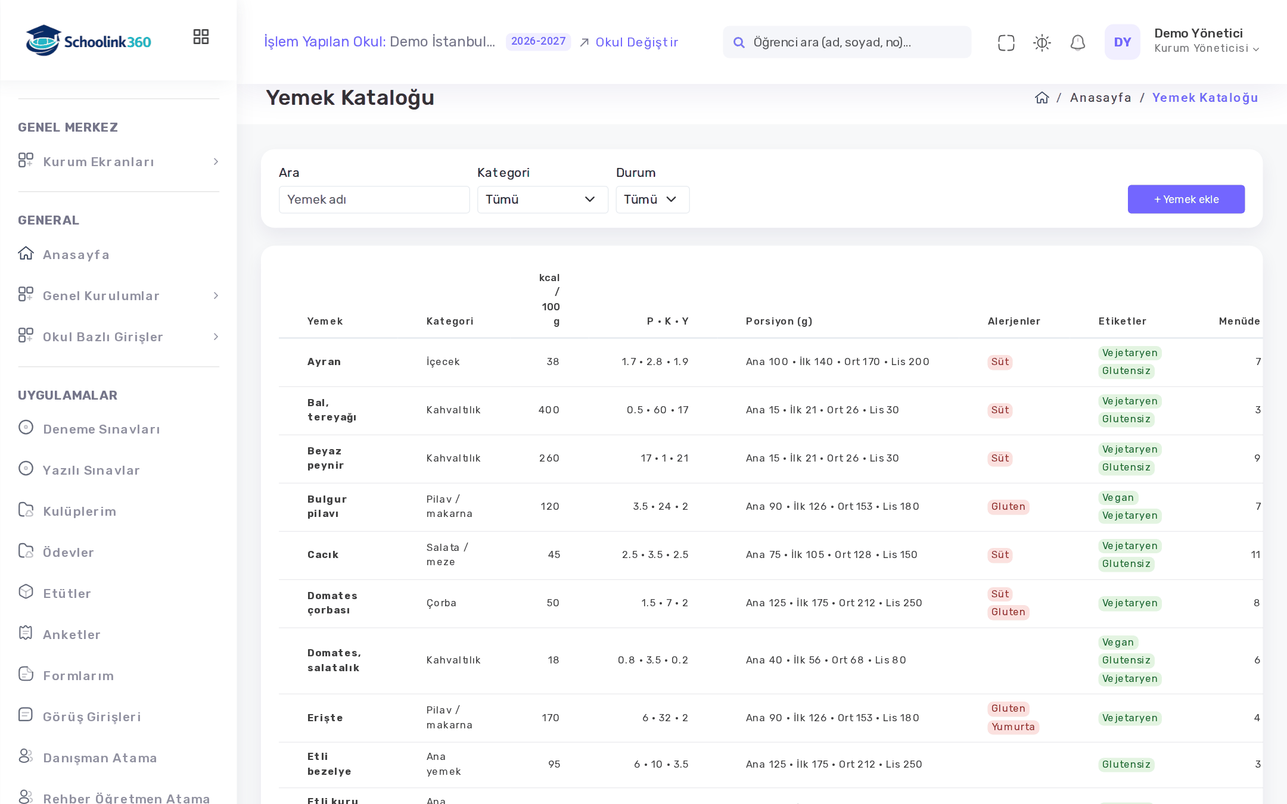Click the Anasayfa house icon in sidebar
The image size is (1287, 804).
pyautogui.click(x=26, y=254)
